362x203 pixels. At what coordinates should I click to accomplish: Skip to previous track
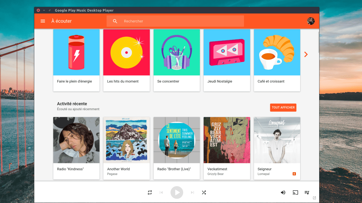pyautogui.click(x=161, y=192)
